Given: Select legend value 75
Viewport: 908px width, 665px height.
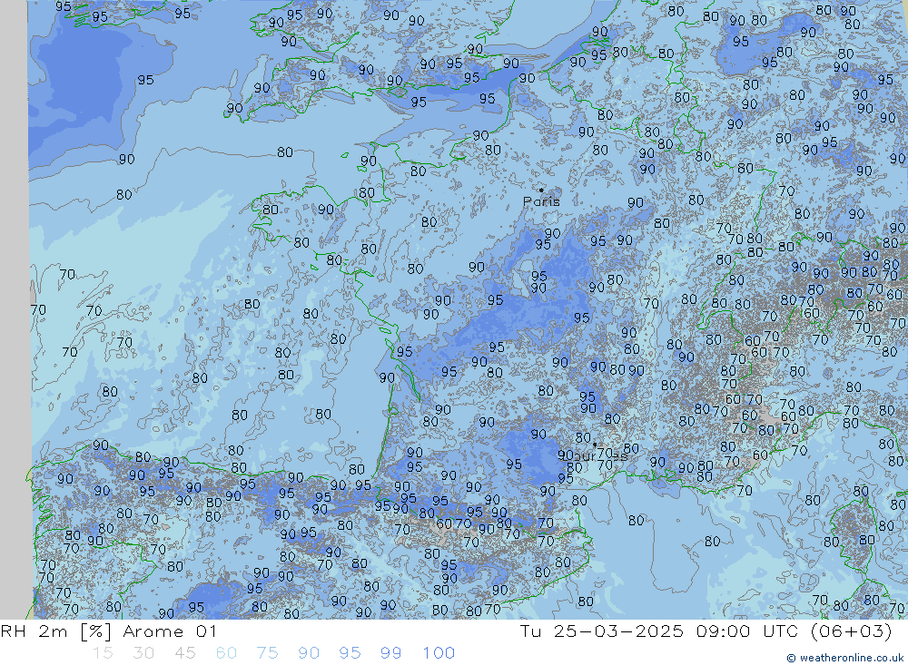Looking at the screenshot, I should 268,653.
